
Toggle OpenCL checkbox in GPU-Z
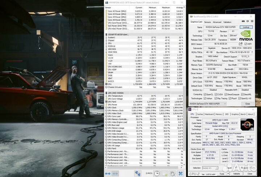pos(205,94)
